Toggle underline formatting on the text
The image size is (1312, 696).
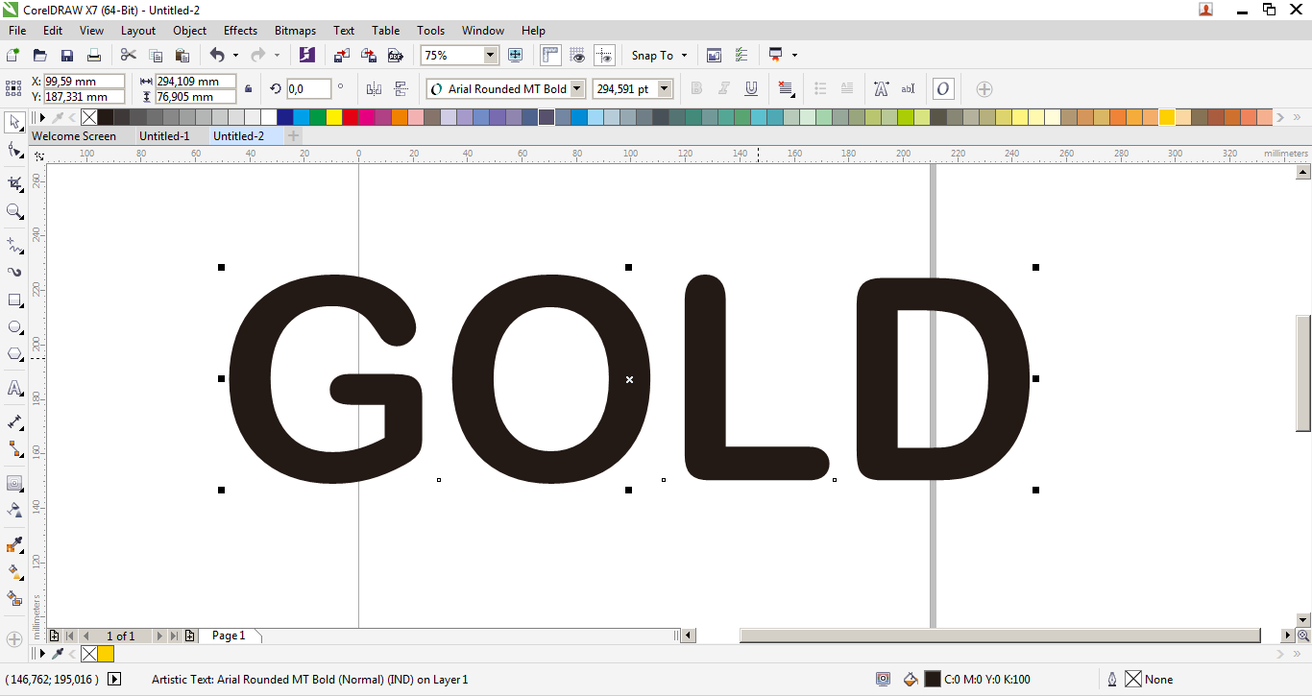(750, 88)
